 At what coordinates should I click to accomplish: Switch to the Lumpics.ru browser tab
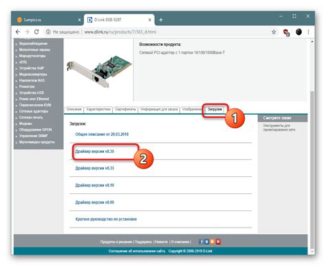pos(48,20)
